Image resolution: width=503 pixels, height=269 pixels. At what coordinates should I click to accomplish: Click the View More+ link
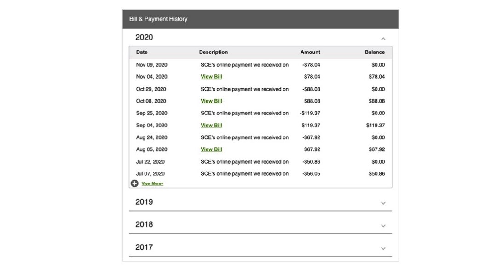coord(152,183)
